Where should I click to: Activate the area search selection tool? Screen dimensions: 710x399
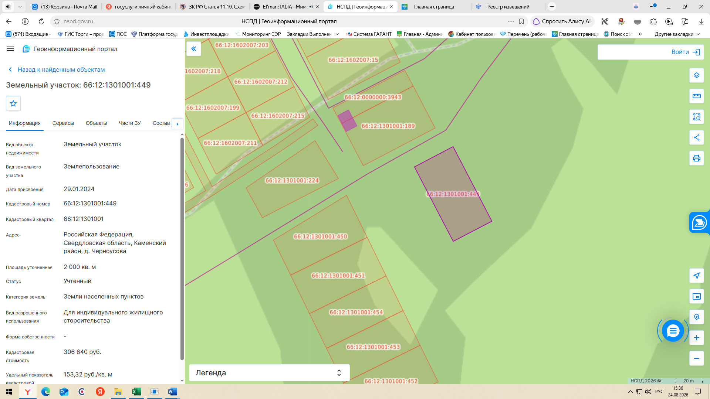[x=697, y=117]
